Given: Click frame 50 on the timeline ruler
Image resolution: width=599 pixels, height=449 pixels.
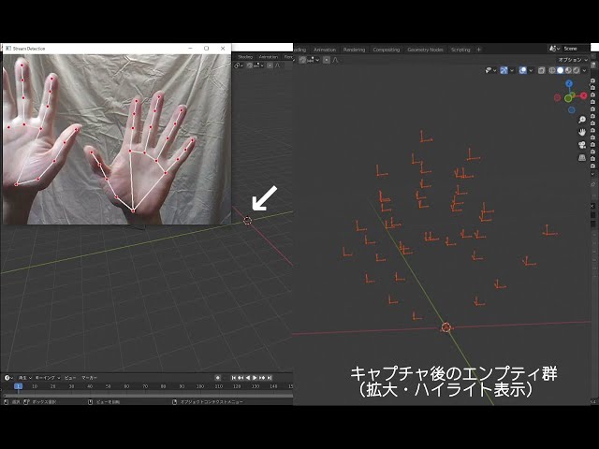Looking at the screenshot, I should pos(109,385).
